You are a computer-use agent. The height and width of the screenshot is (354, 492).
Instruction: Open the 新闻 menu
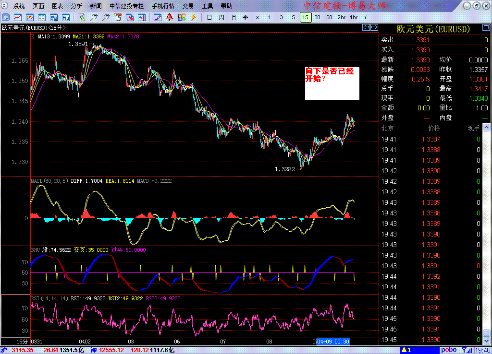point(96,6)
